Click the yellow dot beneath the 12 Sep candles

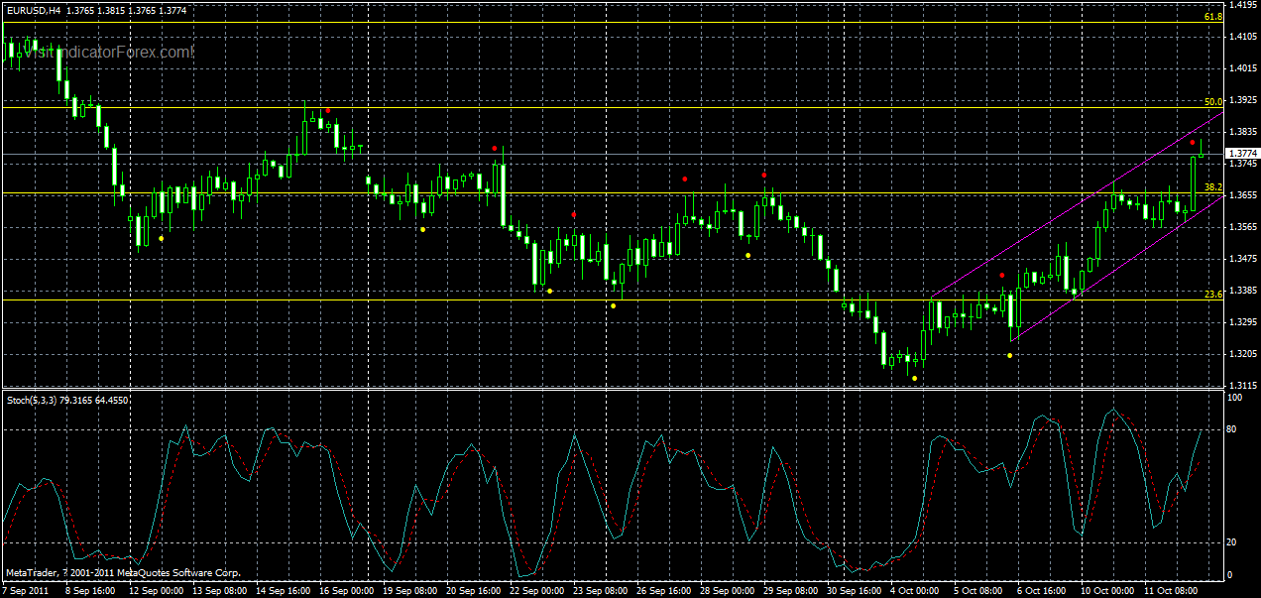point(161,240)
